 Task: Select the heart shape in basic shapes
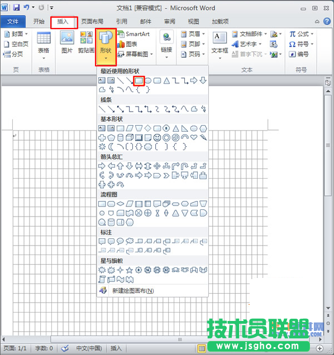pyautogui.click(x=194, y=137)
